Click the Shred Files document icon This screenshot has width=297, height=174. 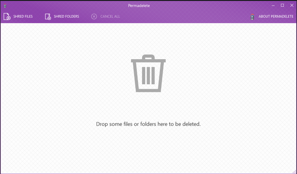(7, 16)
